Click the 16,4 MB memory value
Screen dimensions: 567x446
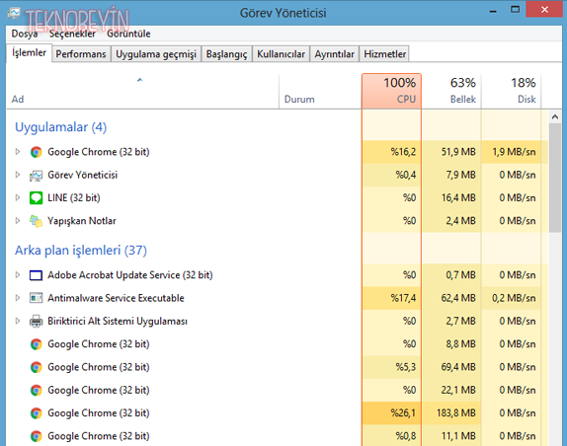[458, 198]
